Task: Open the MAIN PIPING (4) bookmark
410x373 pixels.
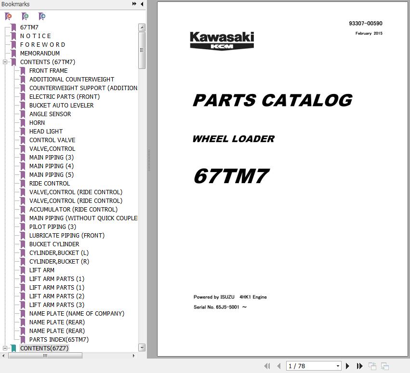Action: point(52,166)
